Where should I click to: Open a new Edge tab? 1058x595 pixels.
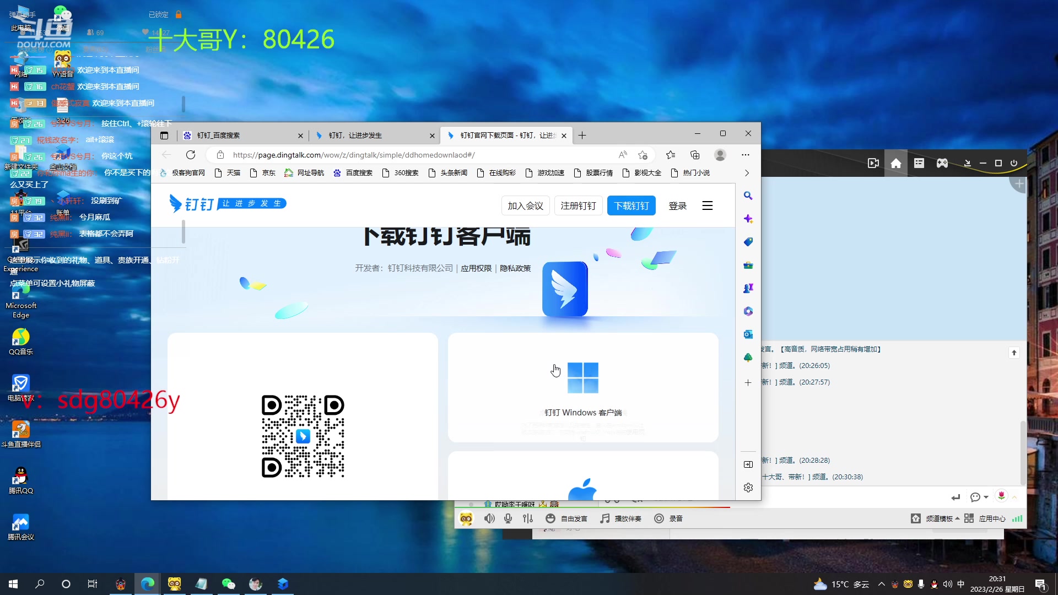click(582, 135)
